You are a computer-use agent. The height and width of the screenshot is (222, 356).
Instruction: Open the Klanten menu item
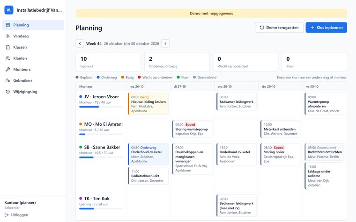33,58
